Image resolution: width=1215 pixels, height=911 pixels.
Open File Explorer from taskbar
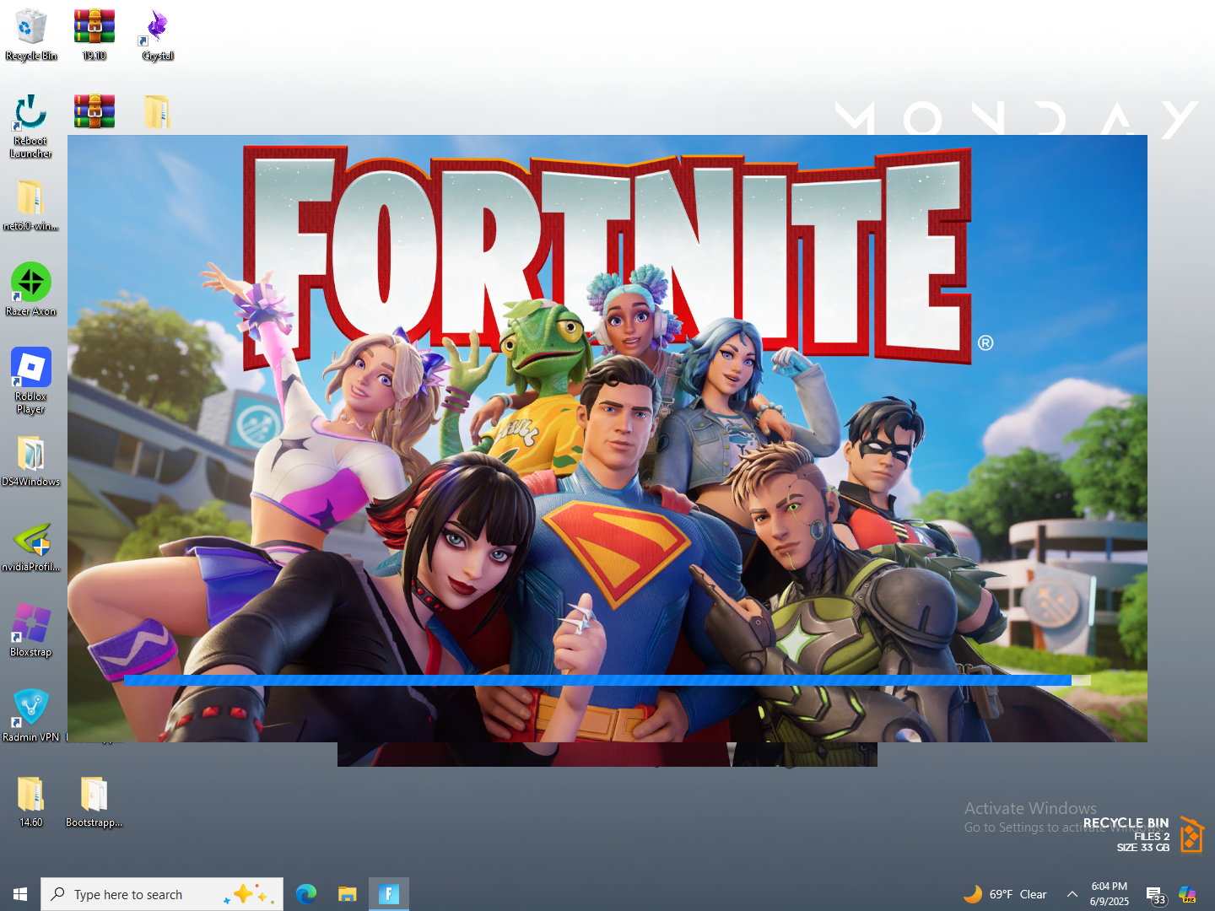[x=348, y=894]
